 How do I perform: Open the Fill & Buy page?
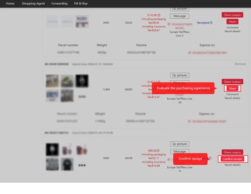[81, 4]
